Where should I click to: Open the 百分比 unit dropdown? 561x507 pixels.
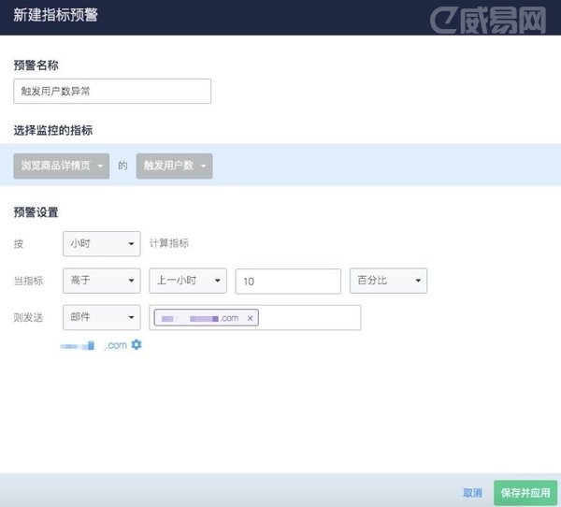388,281
